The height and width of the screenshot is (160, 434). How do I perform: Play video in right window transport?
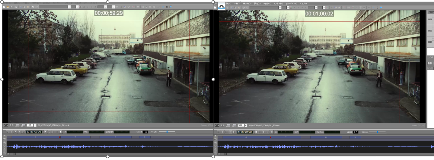(226, 132)
